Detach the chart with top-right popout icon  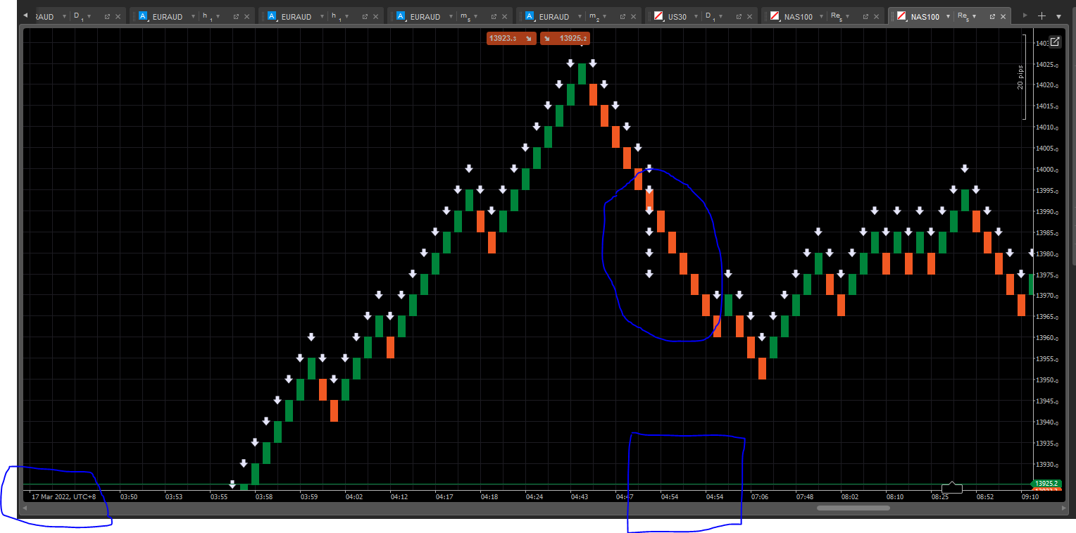(x=1055, y=42)
